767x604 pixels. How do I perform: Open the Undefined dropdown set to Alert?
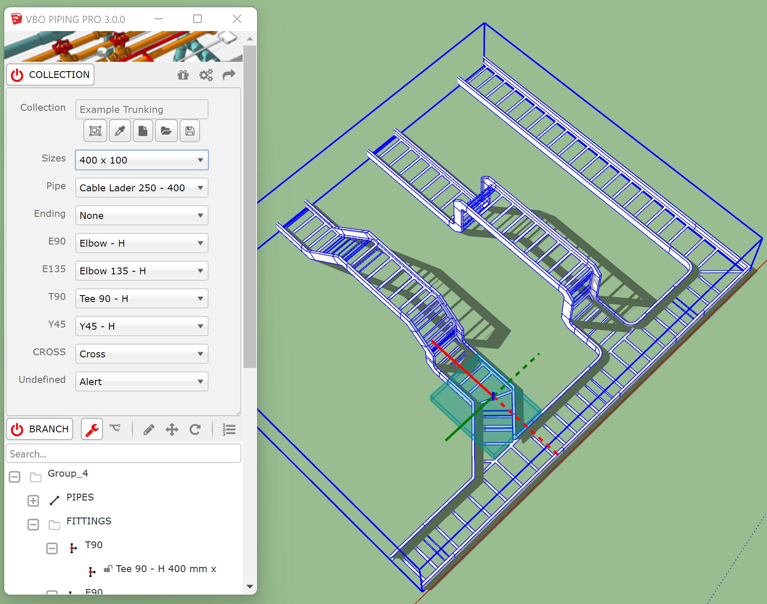point(141,382)
